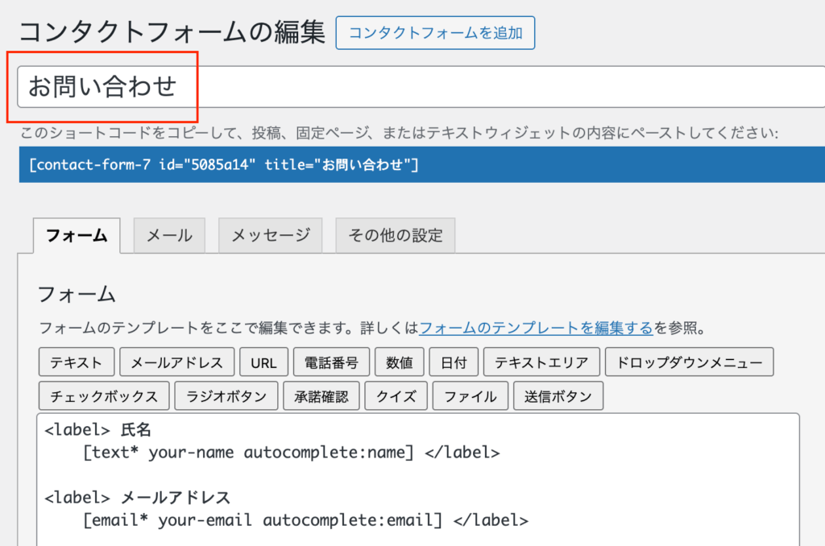Click the 承諾確認 tag button

click(321, 396)
